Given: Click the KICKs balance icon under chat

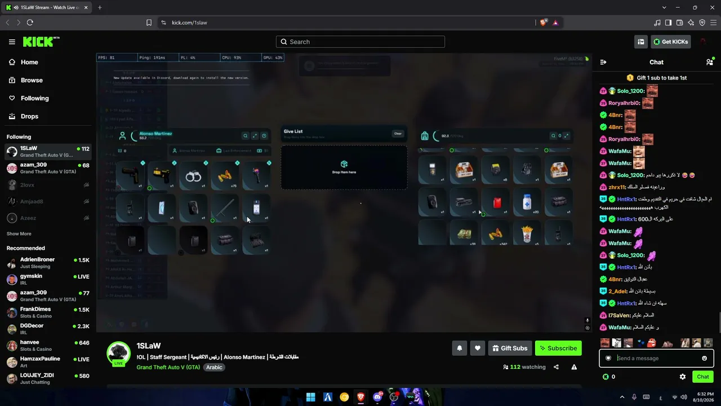Looking at the screenshot, I should tap(606, 377).
